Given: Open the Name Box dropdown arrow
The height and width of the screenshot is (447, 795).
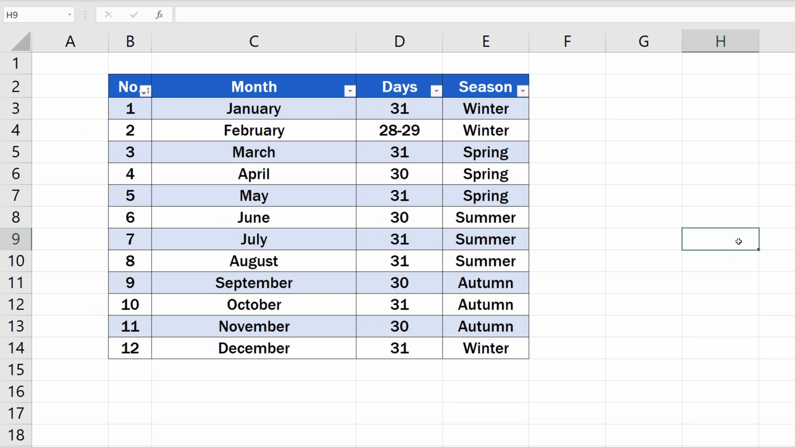Looking at the screenshot, I should pos(69,15).
